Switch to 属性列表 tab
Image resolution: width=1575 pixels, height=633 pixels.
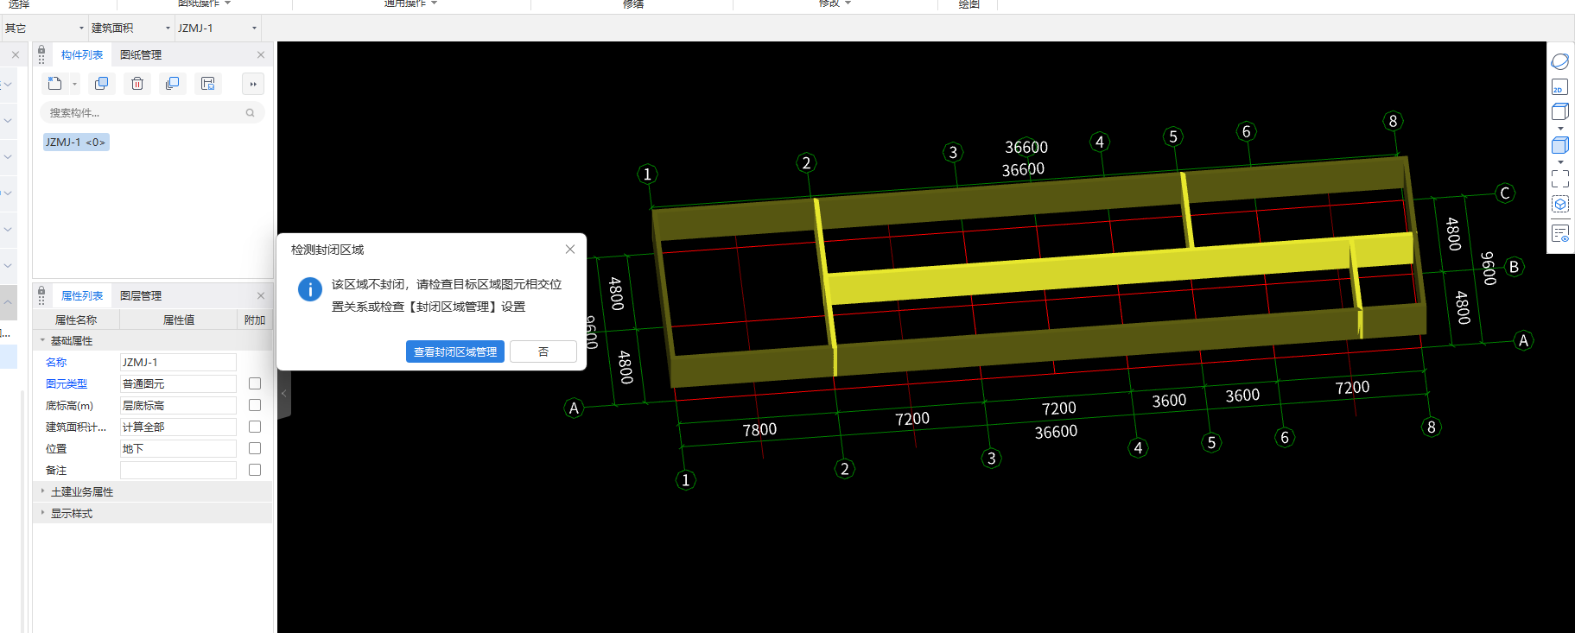[x=82, y=296]
